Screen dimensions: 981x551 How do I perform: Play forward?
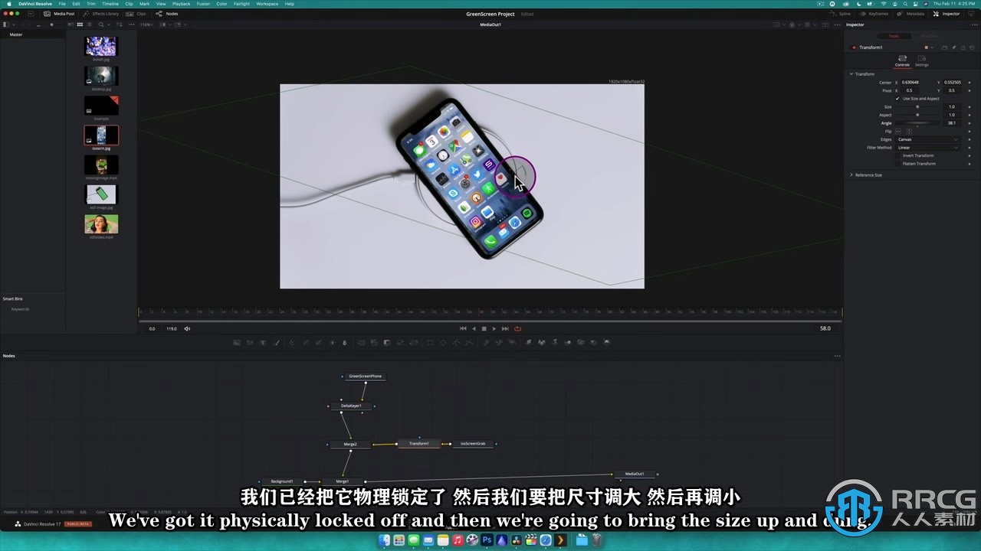[494, 328]
